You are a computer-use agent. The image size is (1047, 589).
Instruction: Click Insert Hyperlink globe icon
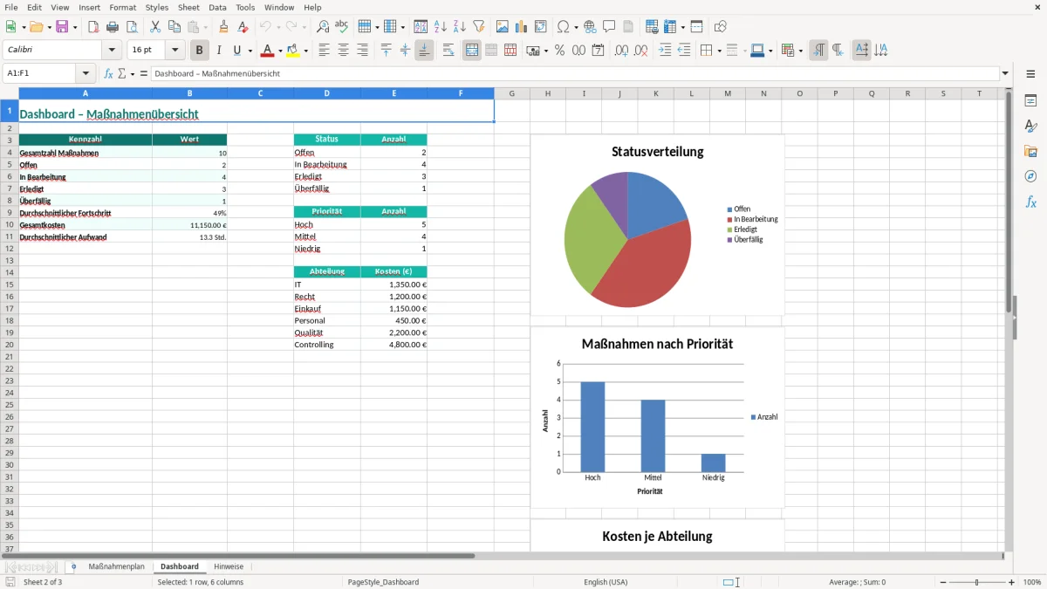pyautogui.click(x=590, y=27)
